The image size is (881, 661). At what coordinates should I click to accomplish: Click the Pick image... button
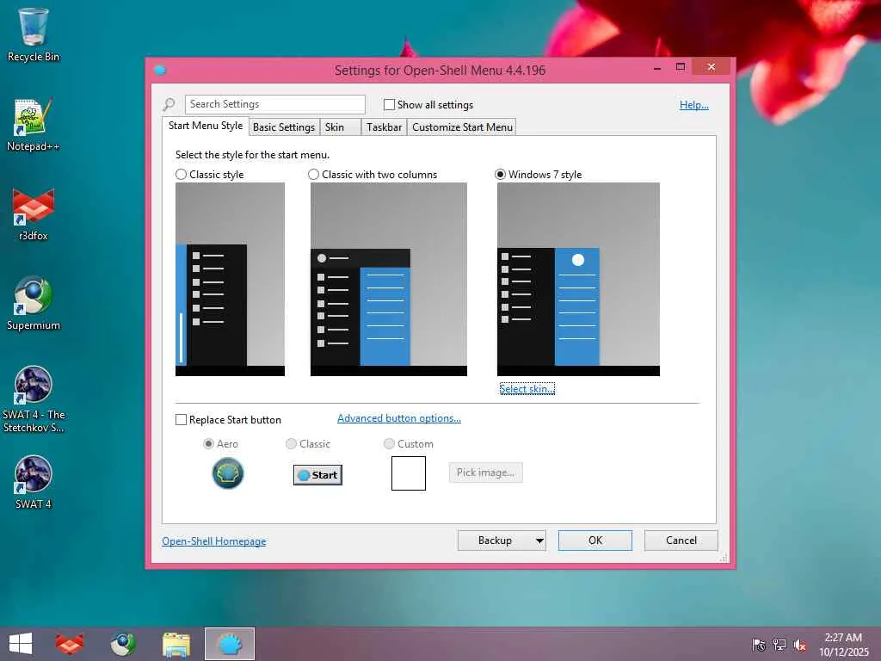[485, 473]
